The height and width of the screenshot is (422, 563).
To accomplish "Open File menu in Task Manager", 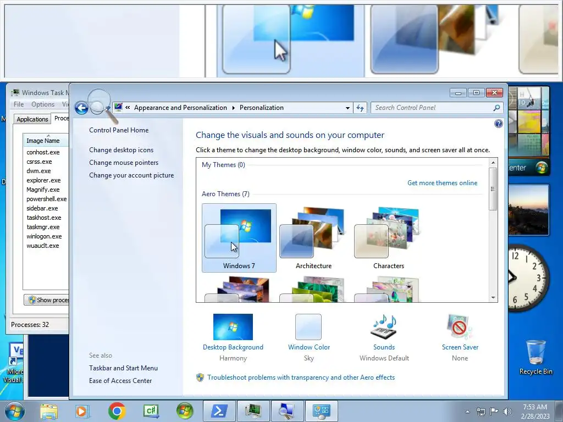I will tap(19, 104).
